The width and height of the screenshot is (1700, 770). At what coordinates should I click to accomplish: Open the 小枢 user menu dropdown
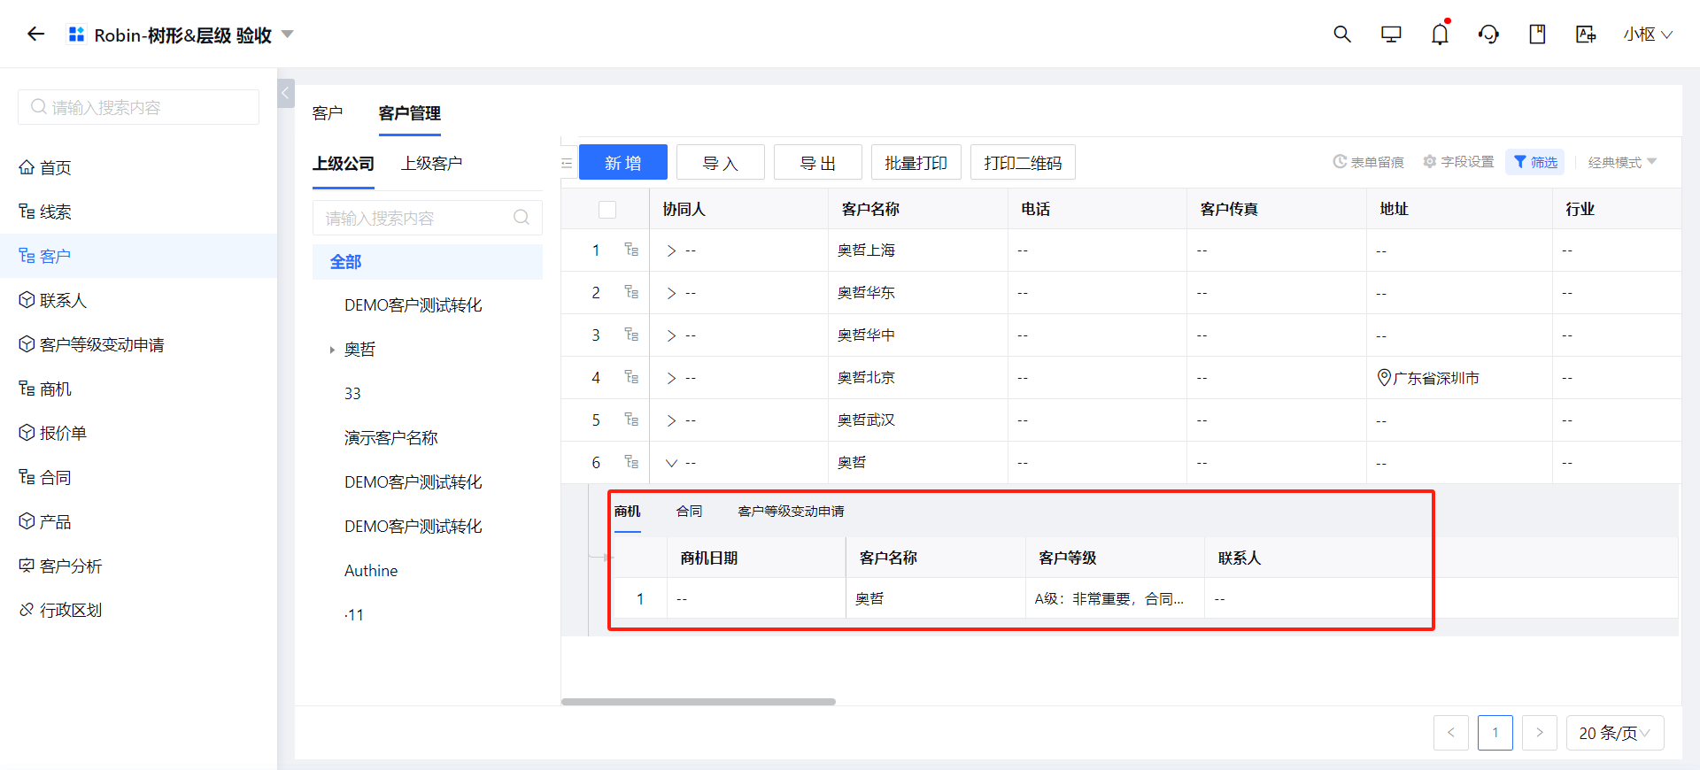point(1647,34)
